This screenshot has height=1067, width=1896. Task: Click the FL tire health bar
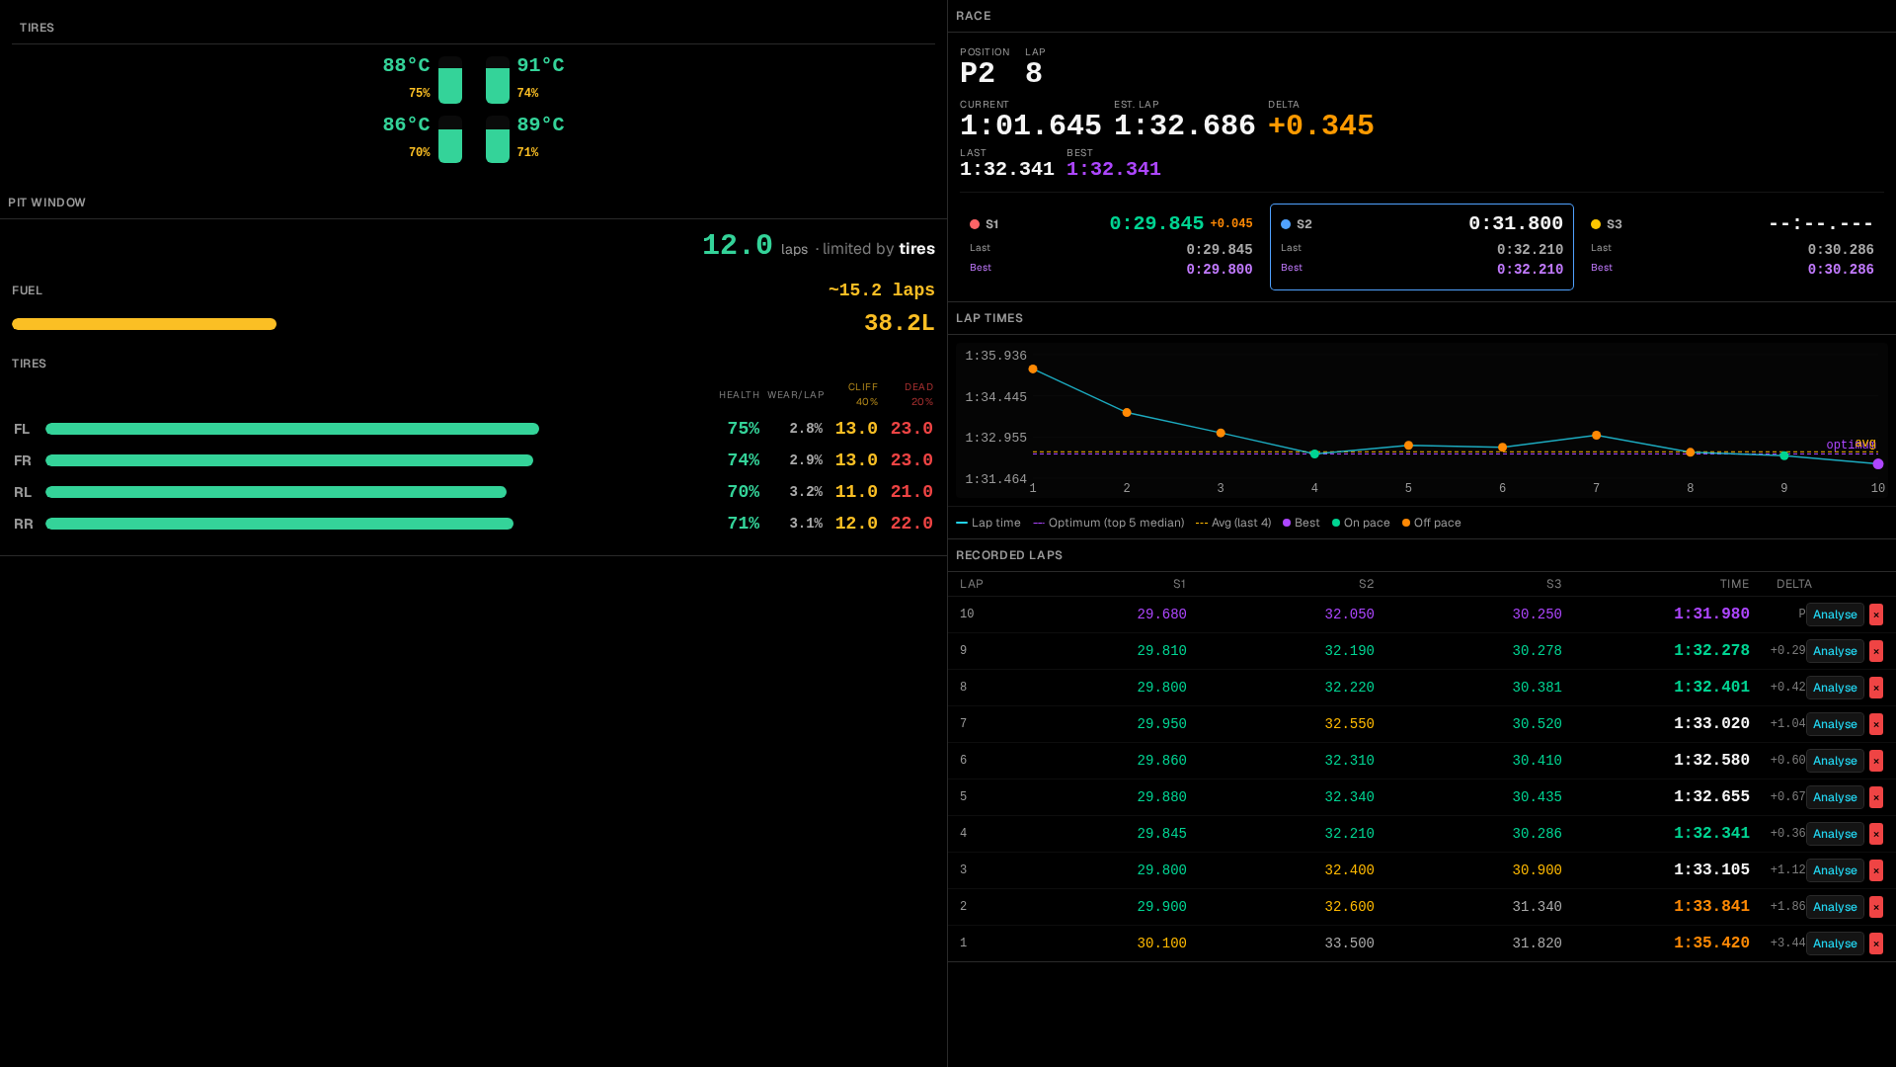(292, 429)
